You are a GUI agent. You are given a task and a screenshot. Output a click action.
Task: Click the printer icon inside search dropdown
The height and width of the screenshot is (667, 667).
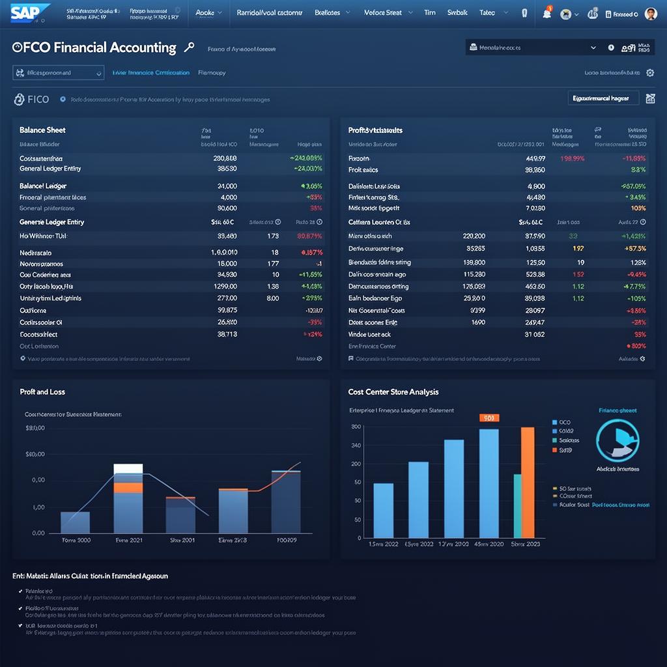click(x=473, y=47)
